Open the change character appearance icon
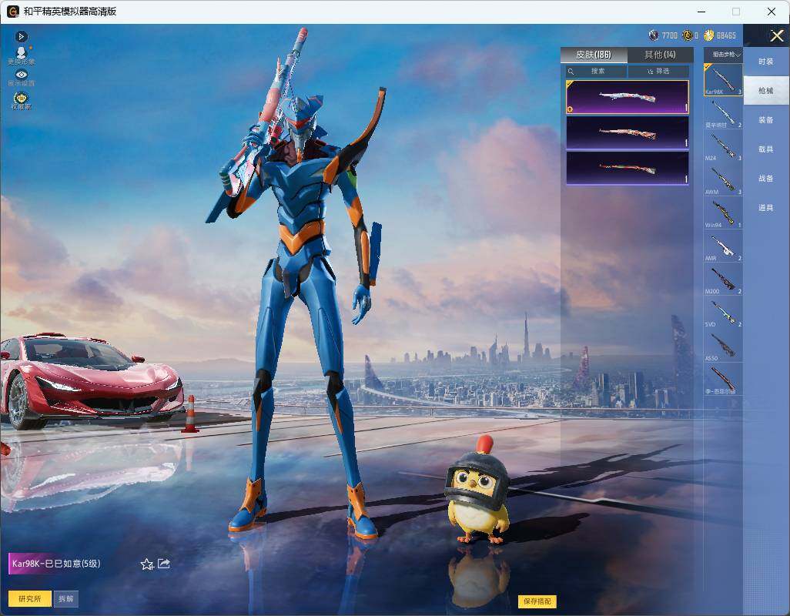The width and height of the screenshot is (790, 616). pyautogui.click(x=21, y=55)
